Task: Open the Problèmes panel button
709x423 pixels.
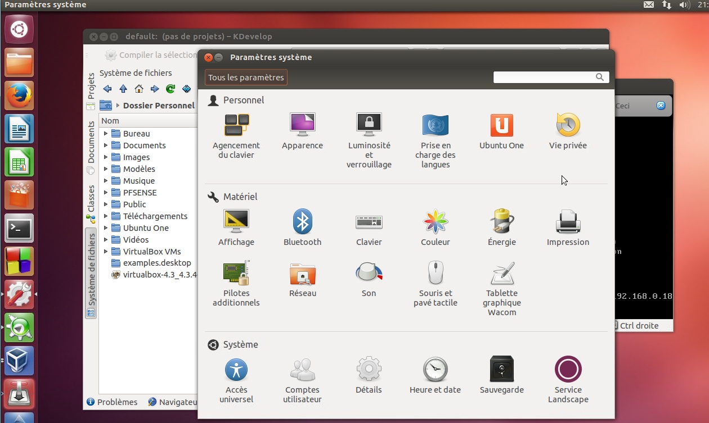Action: [113, 402]
